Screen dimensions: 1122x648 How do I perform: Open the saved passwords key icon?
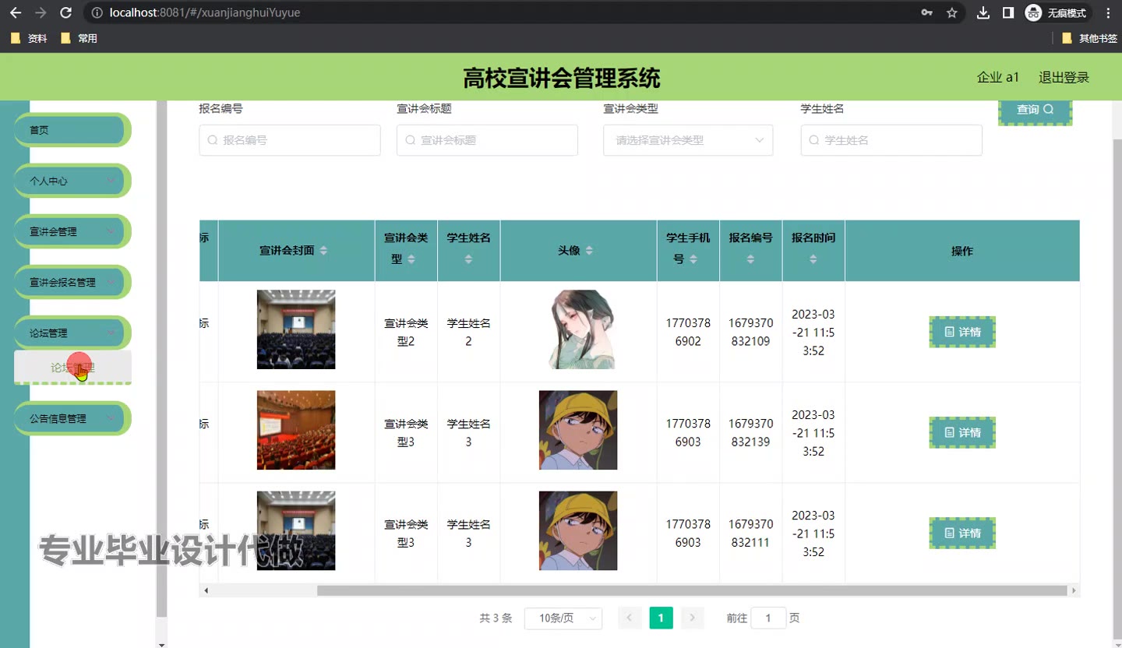(926, 12)
